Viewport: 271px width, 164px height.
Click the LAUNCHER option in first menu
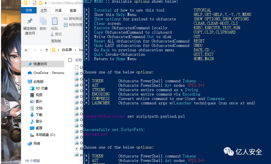click(101, 103)
